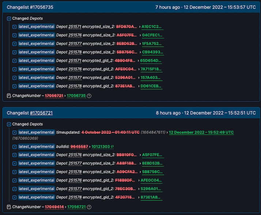Collapse Changed Depots under Changelist #17056735
This screenshot has height=215, width=261.
click(x=9, y=18)
